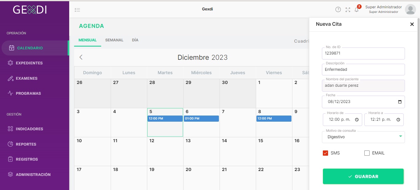This screenshot has width=420, height=190.
Task: Enable the EMAIL checkbox
Action: (x=367, y=153)
